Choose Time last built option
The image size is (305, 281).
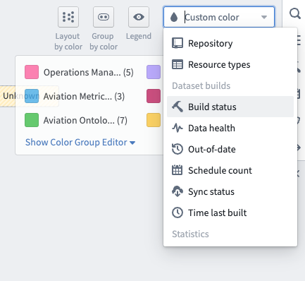pyautogui.click(x=230, y=213)
